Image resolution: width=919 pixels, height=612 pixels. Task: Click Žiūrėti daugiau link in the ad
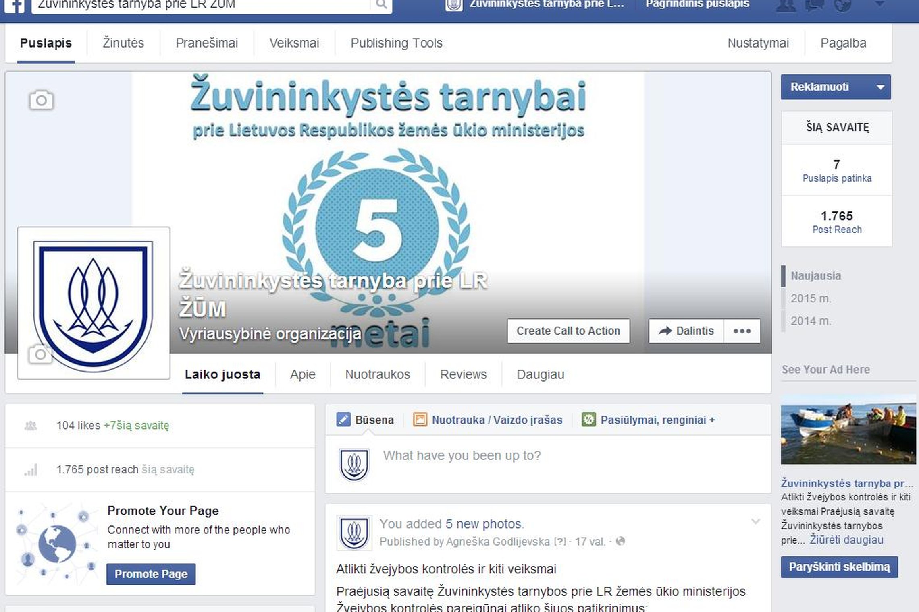click(846, 540)
